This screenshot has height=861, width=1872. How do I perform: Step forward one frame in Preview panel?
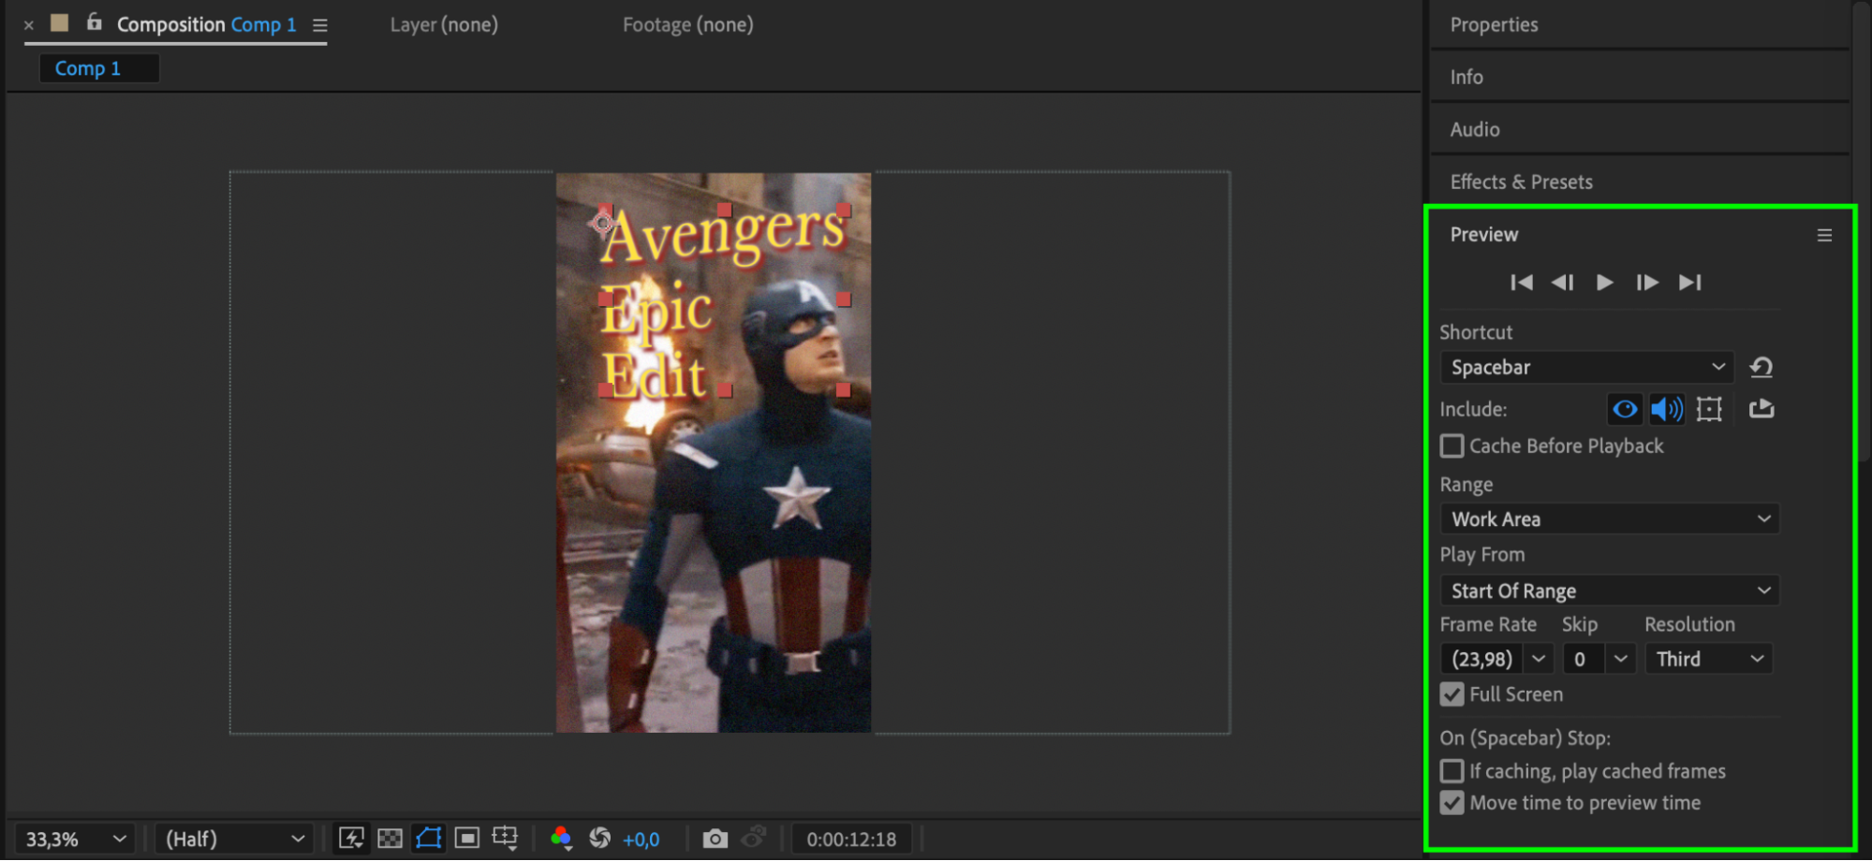(x=1647, y=283)
